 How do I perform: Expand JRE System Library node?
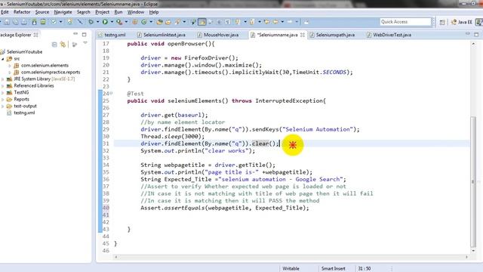3,79
